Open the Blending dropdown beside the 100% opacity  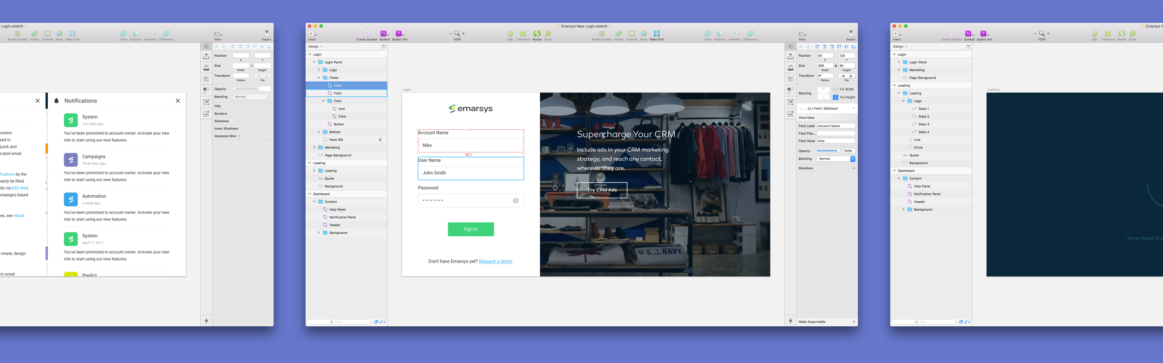(836, 159)
